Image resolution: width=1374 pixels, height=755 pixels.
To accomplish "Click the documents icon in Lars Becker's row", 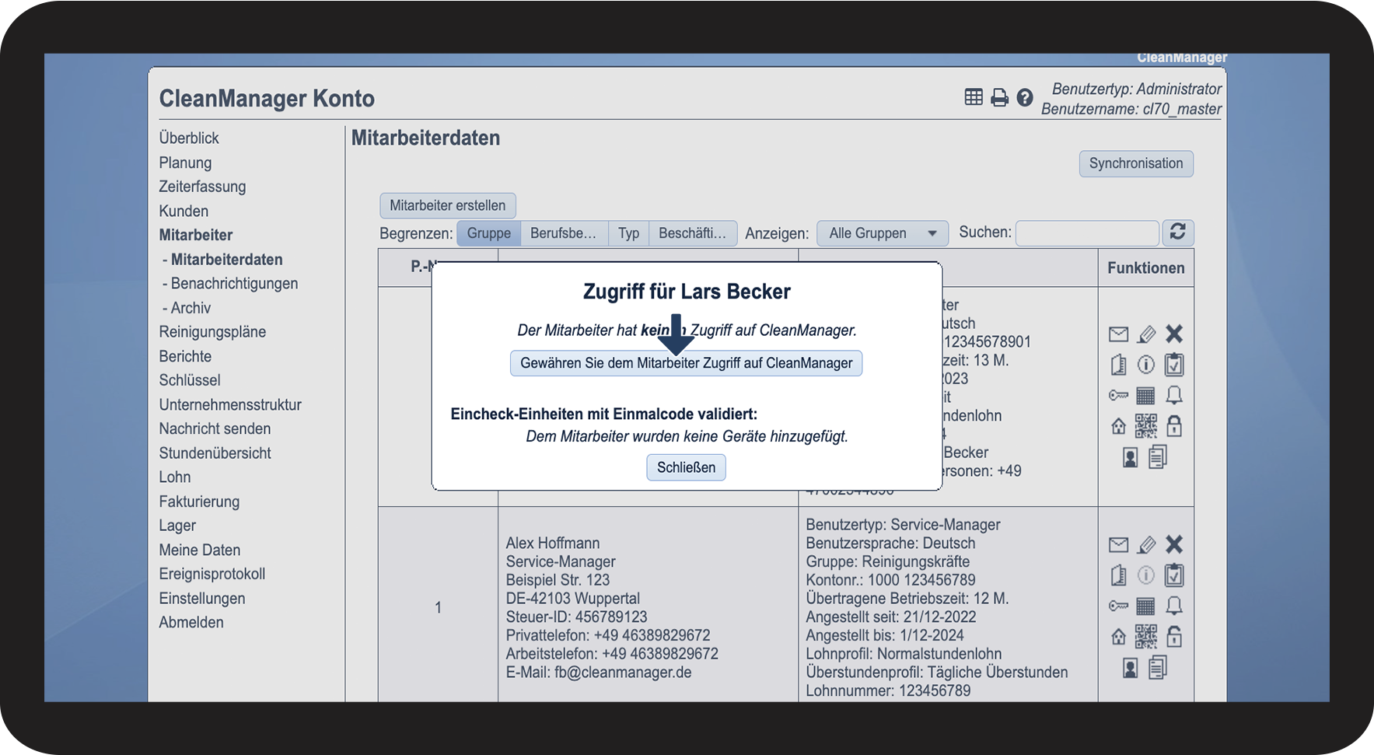I will [x=1158, y=456].
